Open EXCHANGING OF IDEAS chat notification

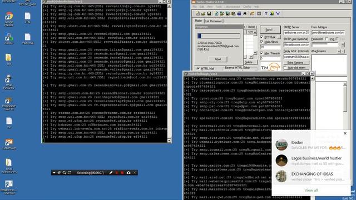point(311,177)
